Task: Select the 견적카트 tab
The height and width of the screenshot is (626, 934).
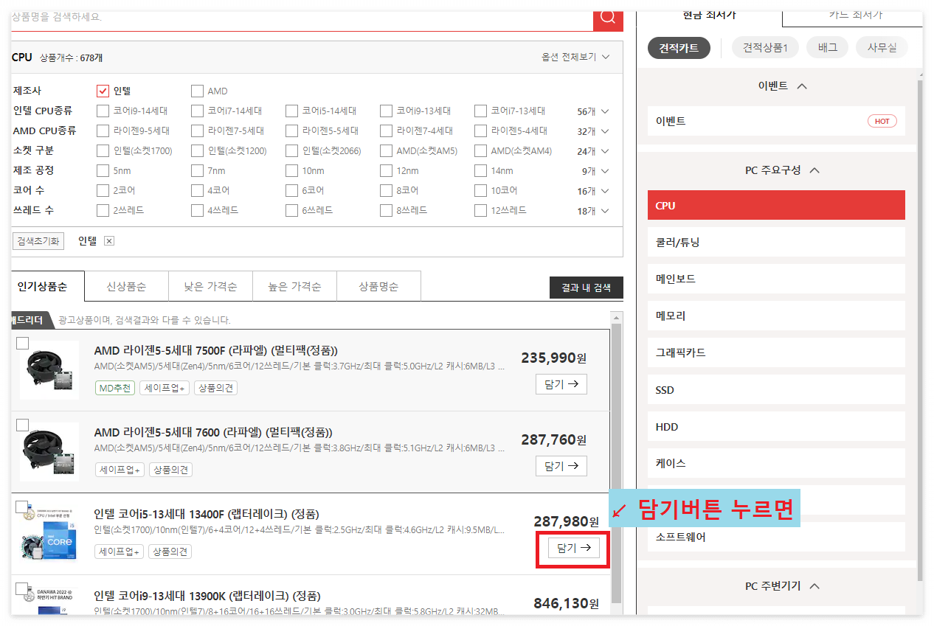Action: [x=679, y=48]
